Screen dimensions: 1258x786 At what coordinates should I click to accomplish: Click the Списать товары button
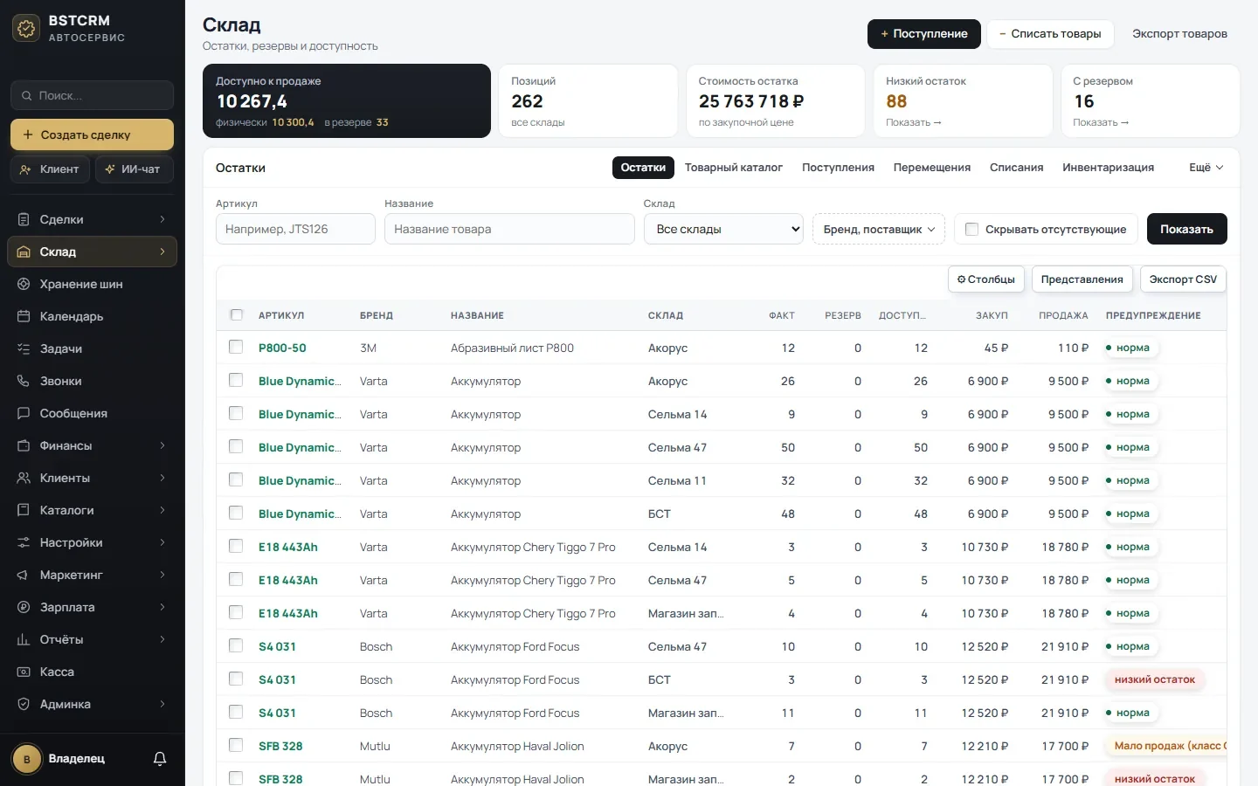[x=1051, y=34]
